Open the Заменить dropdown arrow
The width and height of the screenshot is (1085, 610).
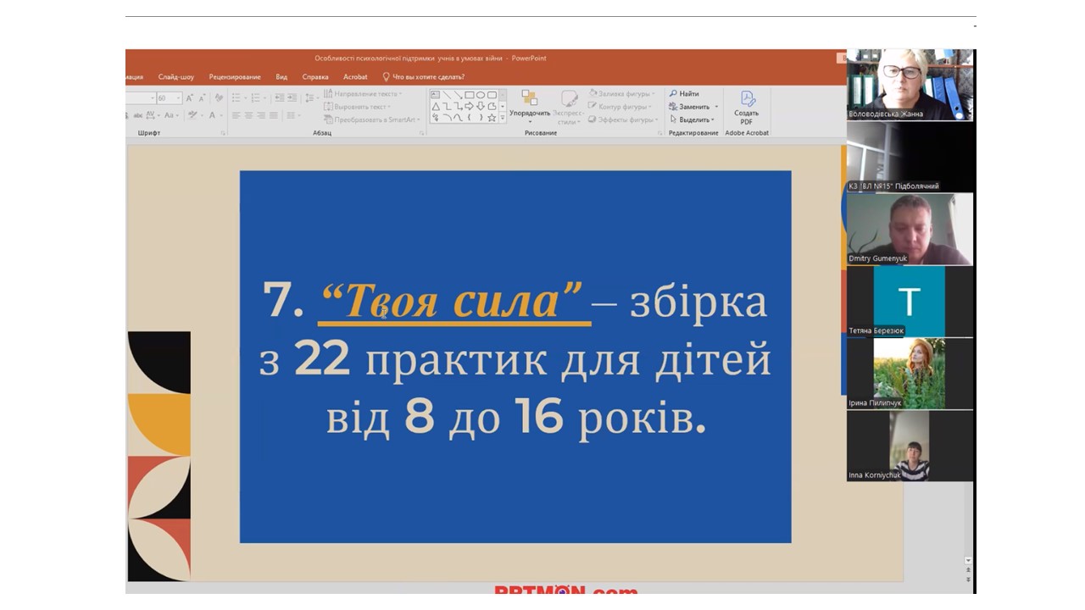716,107
